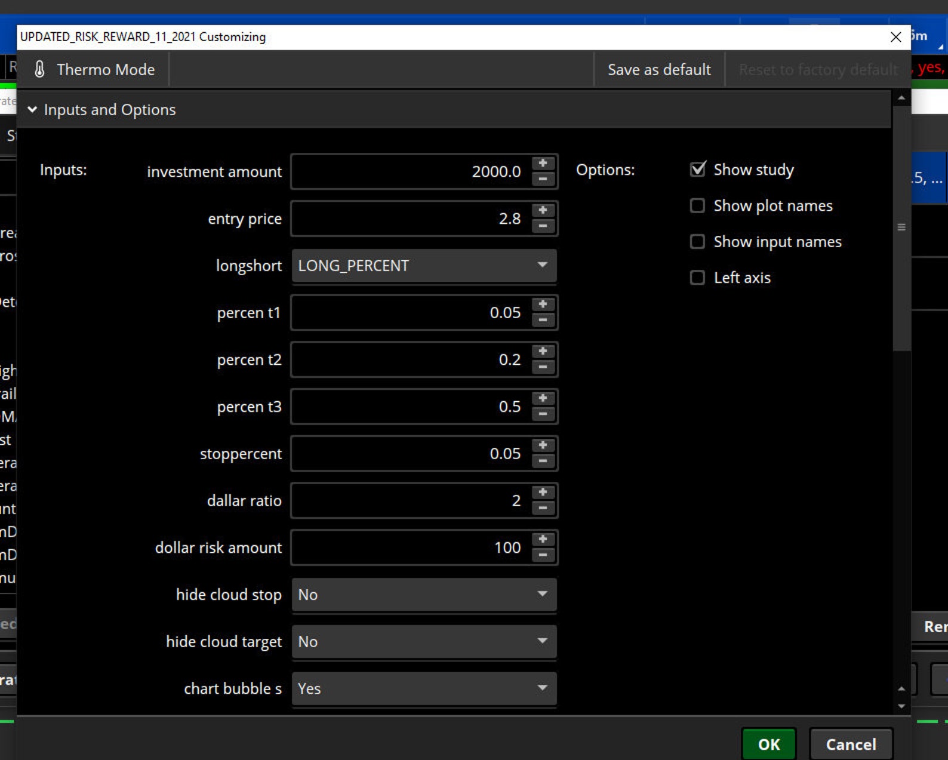Click Cancel to discard changes

851,744
